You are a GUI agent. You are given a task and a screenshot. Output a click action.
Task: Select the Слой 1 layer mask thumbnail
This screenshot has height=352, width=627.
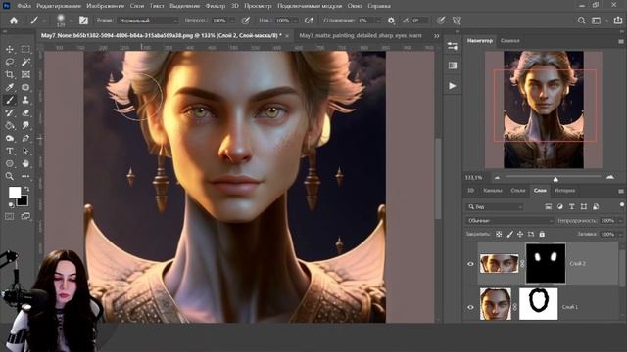538,304
